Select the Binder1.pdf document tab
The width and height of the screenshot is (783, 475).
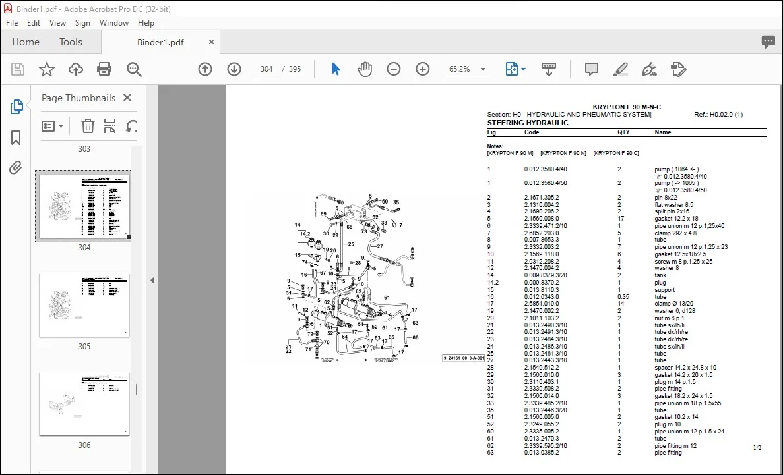[160, 42]
